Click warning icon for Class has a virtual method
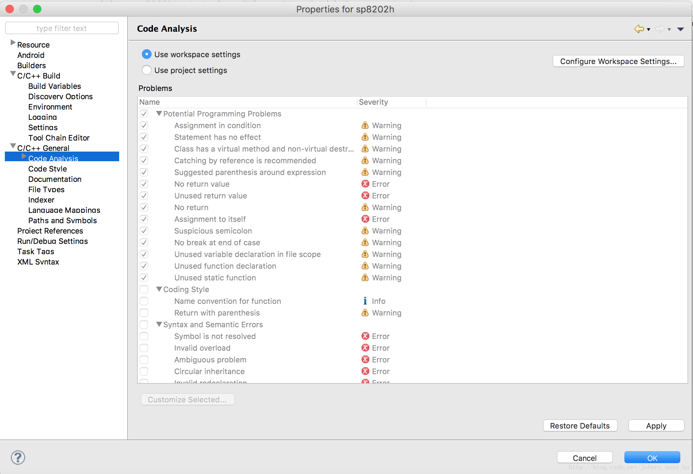This screenshot has height=474, width=693. coord(365,149)
